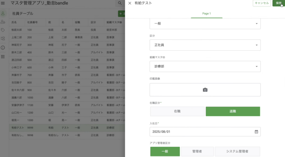Click the info circle icon in sidebar

(3, 48)
